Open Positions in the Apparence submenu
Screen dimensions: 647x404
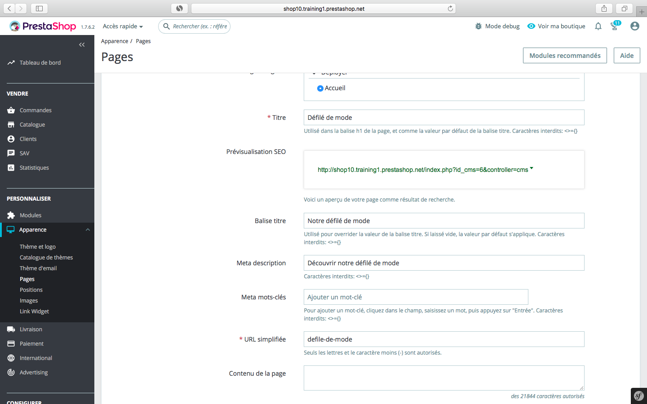(x=31, y=290)
